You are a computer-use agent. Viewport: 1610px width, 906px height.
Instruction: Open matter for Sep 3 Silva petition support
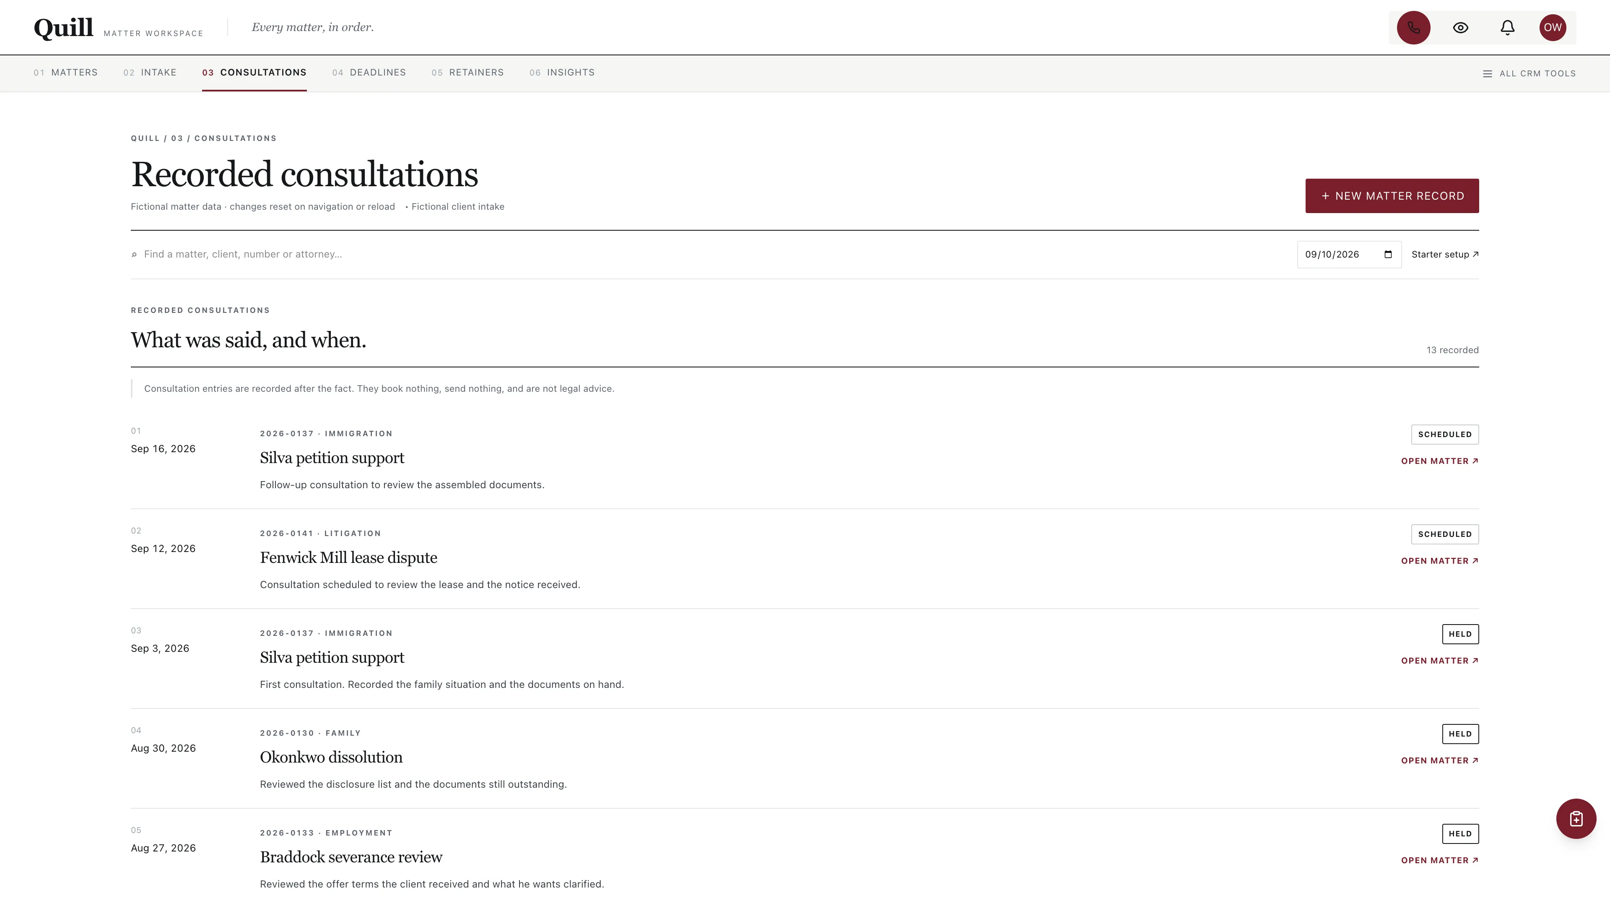point(1439,661)
